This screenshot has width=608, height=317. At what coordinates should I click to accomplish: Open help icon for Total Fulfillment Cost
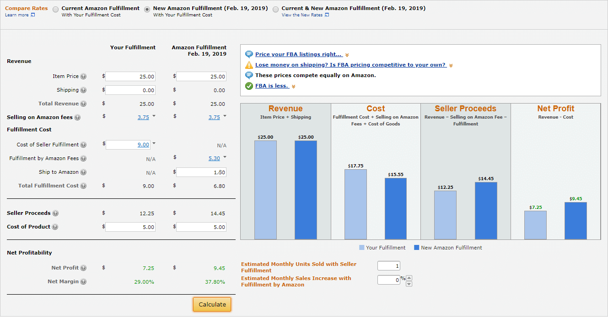pos(83,186)
